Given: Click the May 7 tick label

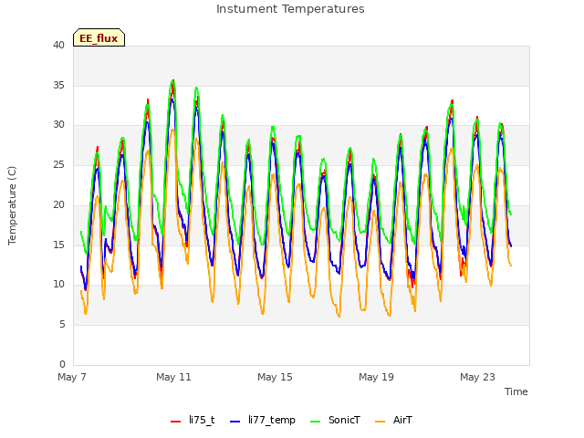Looking at the screenshot, I should [x=72, y=377].
